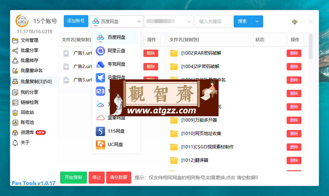
Task: Delete the [1002]RAR密码破解 target row
Action: point(294,53)
